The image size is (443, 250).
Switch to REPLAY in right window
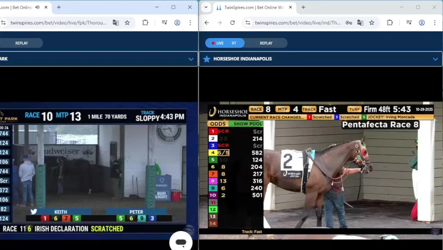pos(266,43)
